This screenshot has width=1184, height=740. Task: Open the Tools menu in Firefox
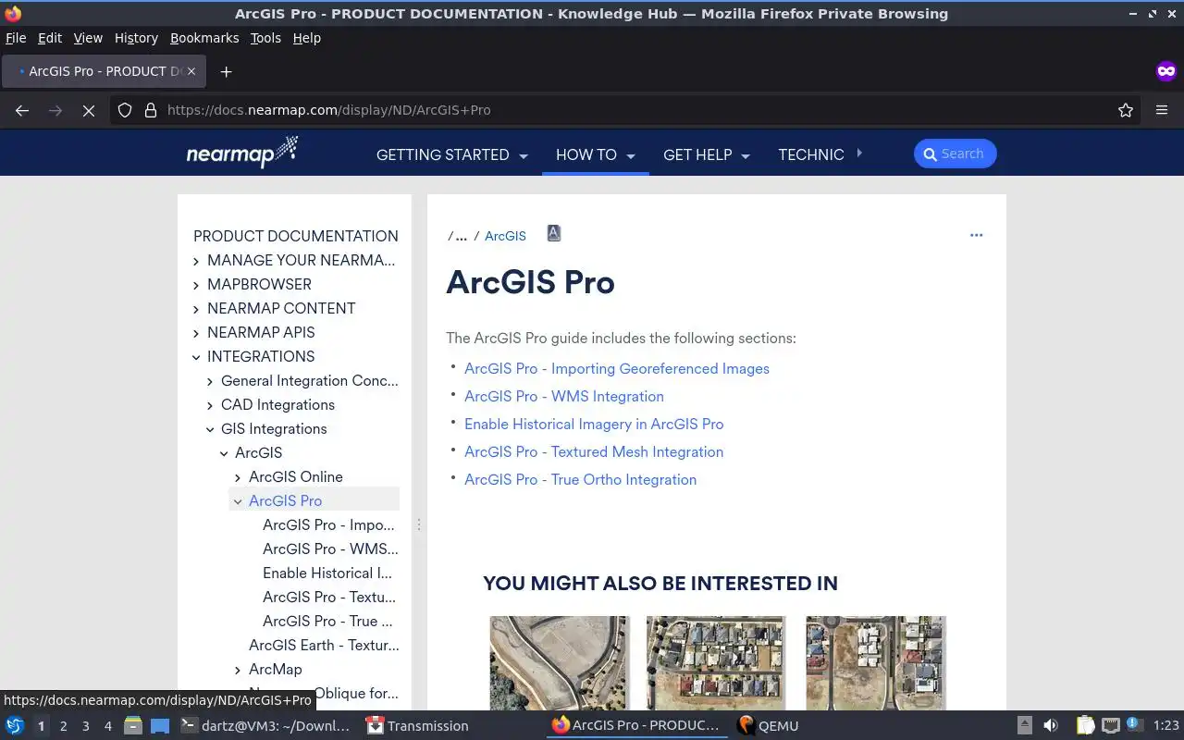(x=265, y=38)
